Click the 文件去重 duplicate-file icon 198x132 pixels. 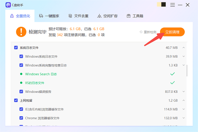[70, 16]
